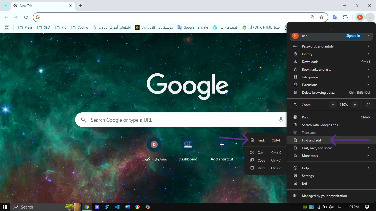376x211 pixels.
Task: Choose Copy in the edit submenu
Action: tap(265, 160)
